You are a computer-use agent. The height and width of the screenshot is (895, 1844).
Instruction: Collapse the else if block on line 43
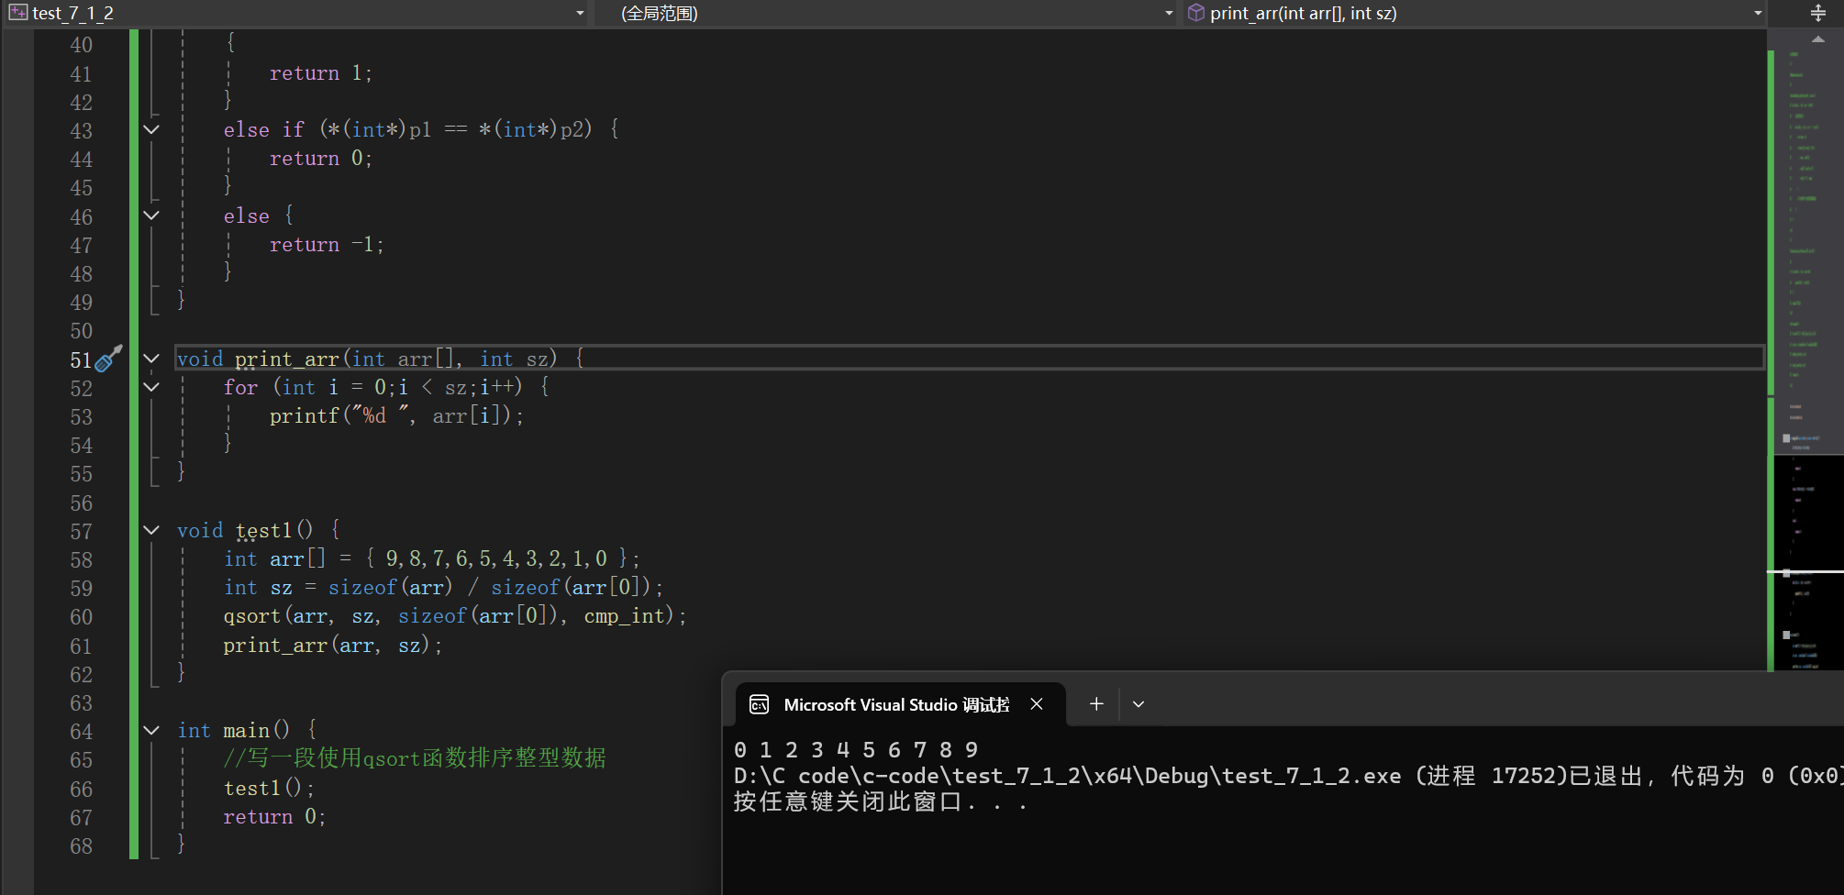[150, 129]
